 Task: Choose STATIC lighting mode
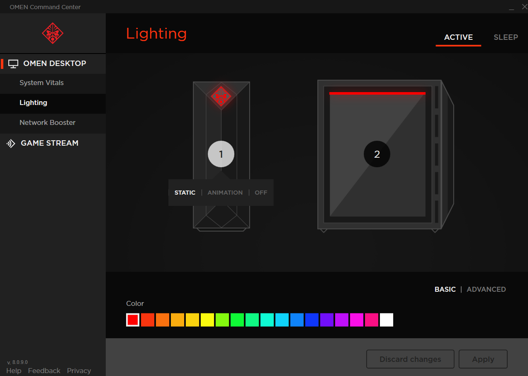185,193
